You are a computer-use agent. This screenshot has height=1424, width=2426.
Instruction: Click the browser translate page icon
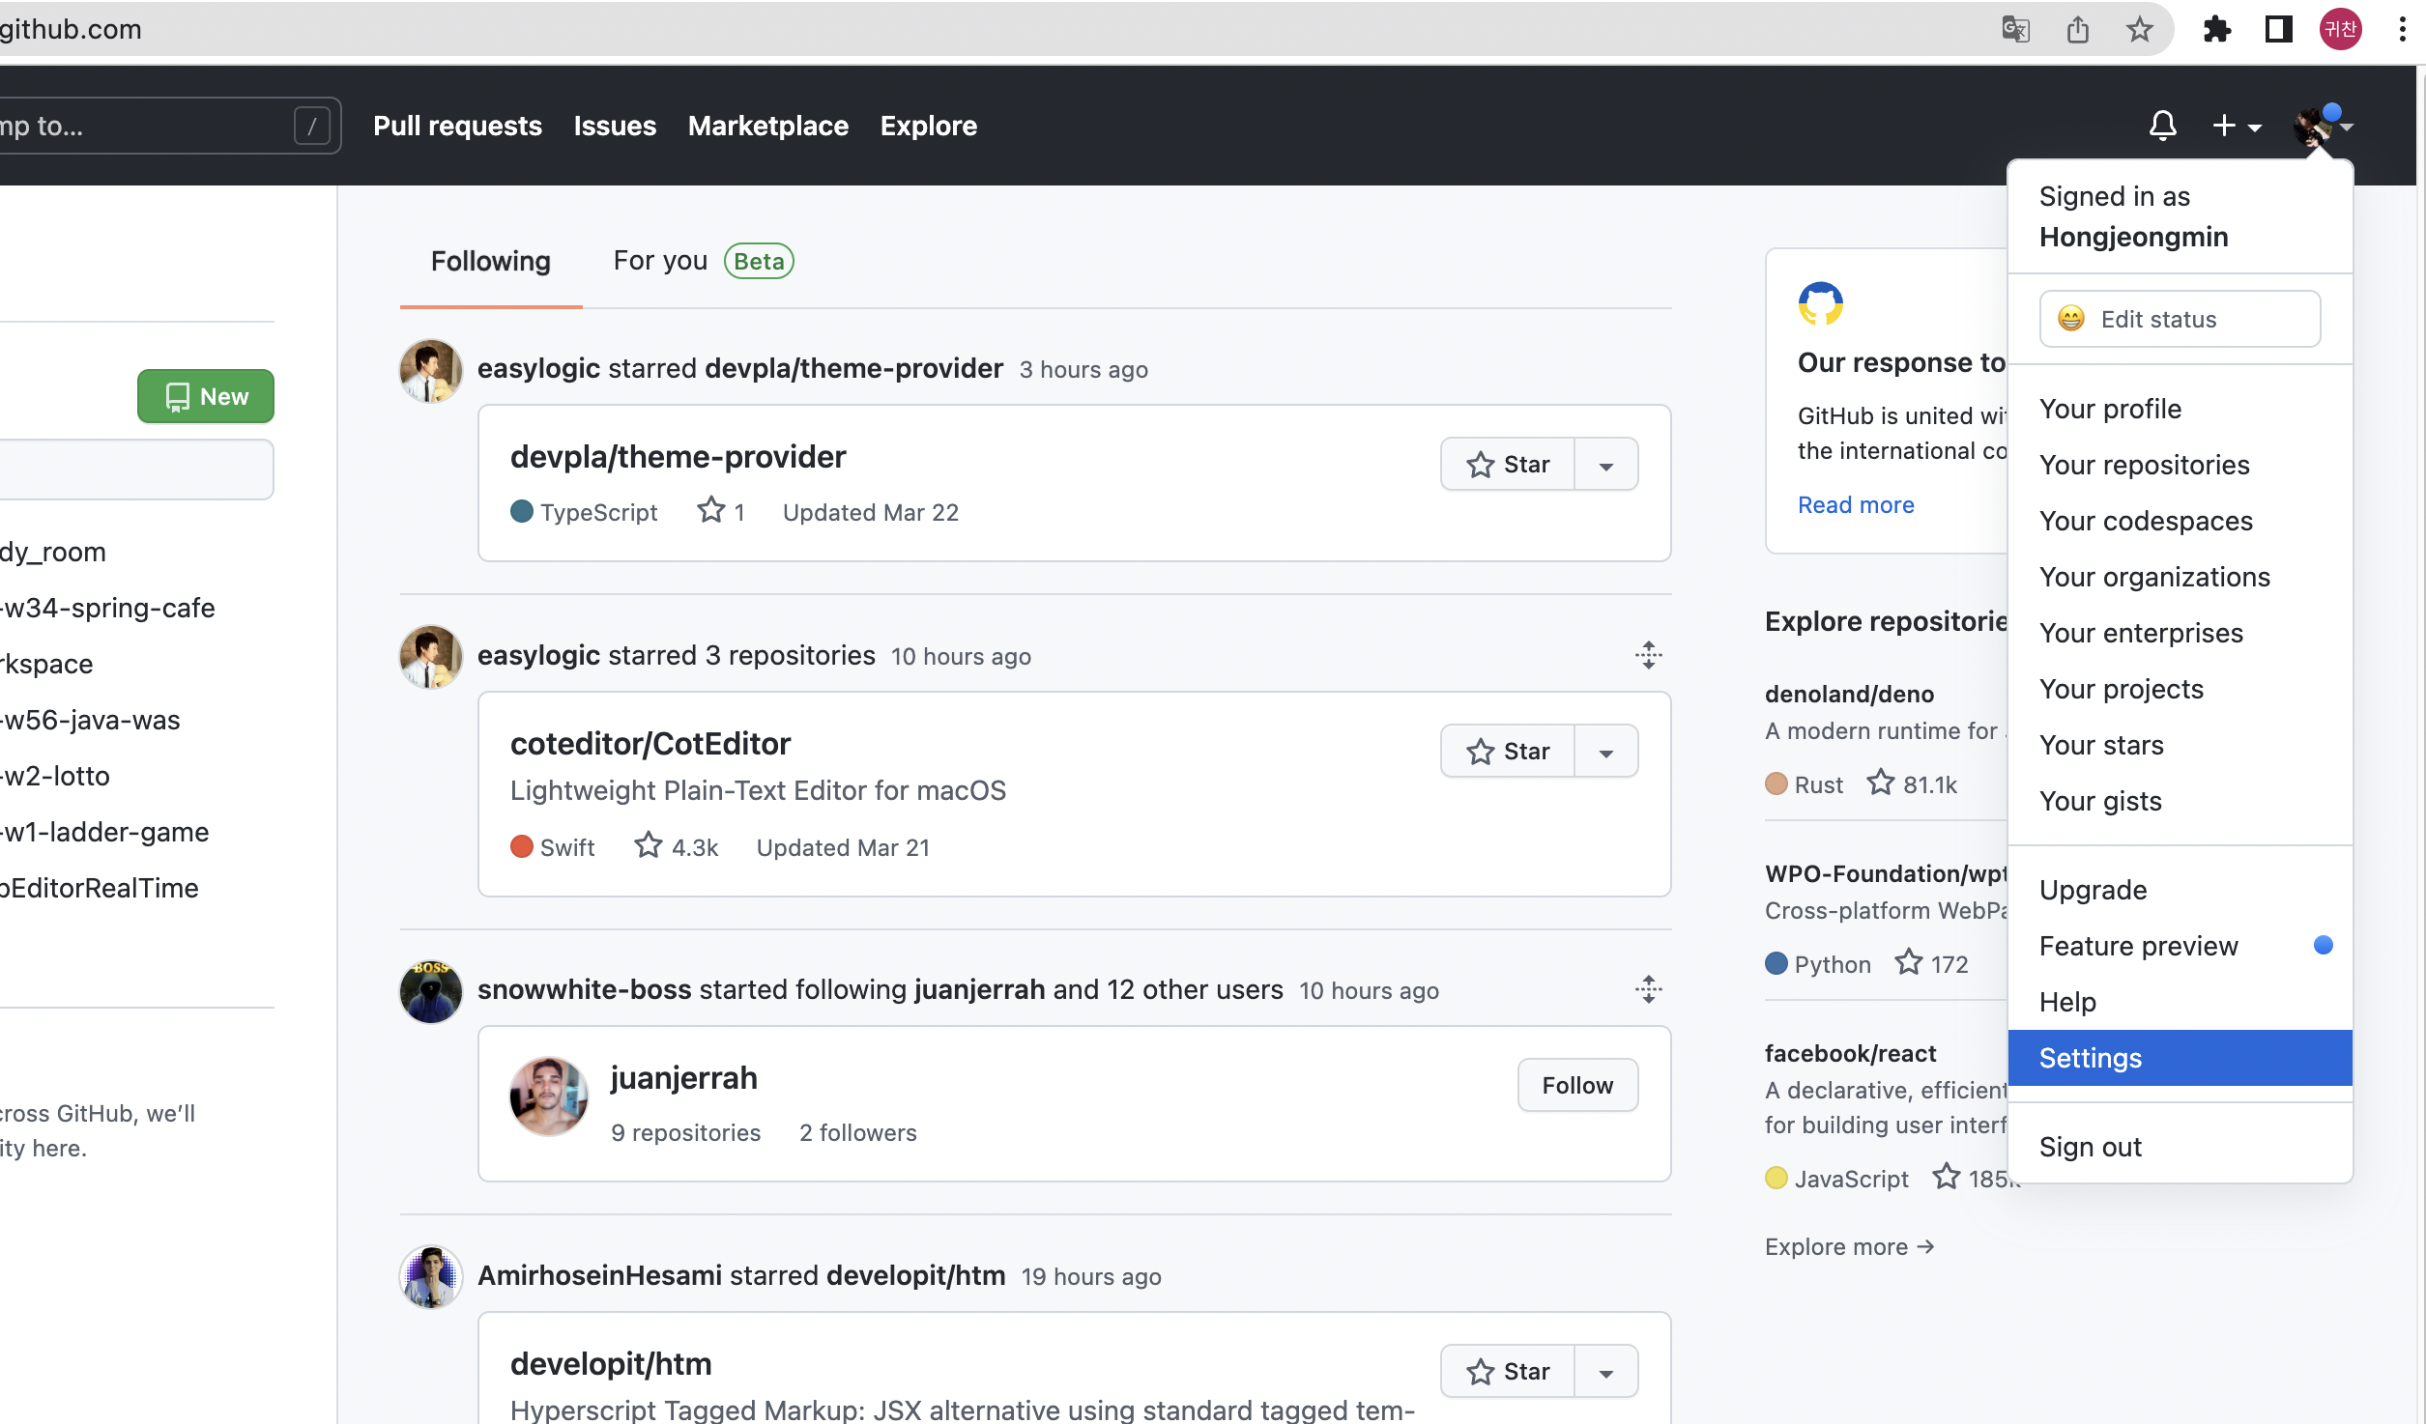tap(2015, 30)
